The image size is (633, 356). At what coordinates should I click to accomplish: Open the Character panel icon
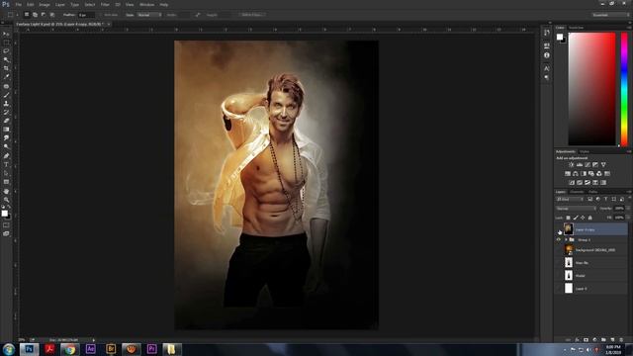547,68
